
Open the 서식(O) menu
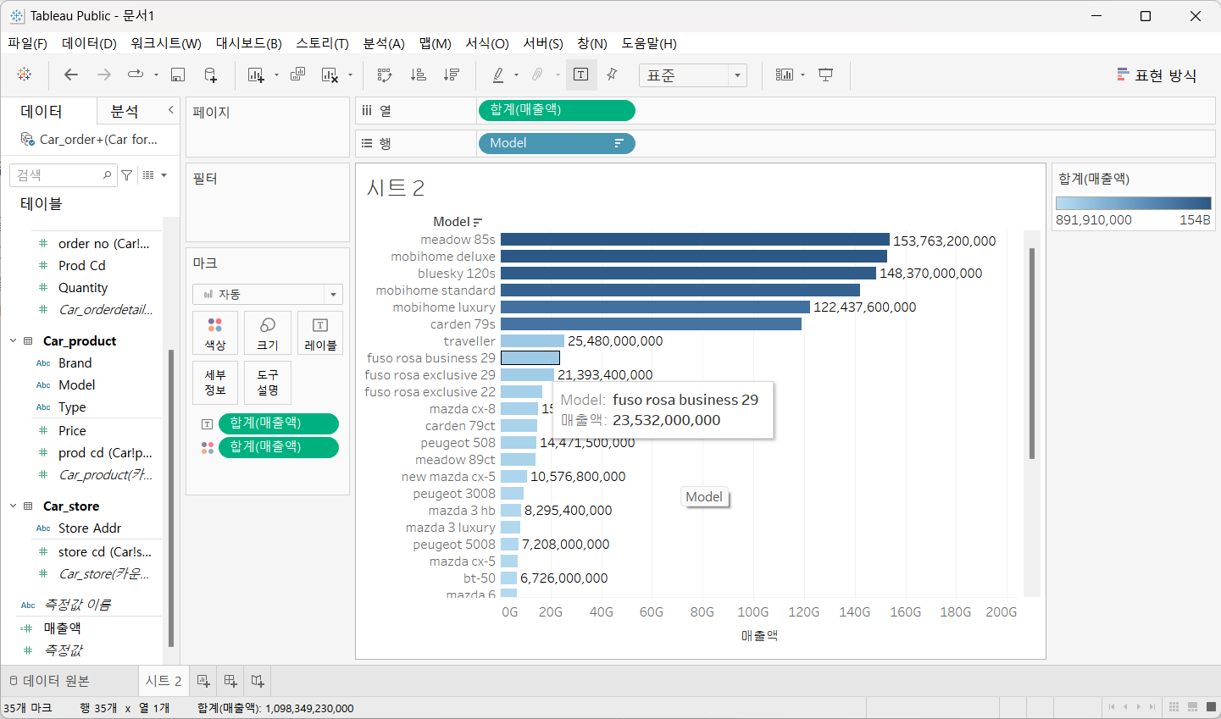click(x=487, y=43)
